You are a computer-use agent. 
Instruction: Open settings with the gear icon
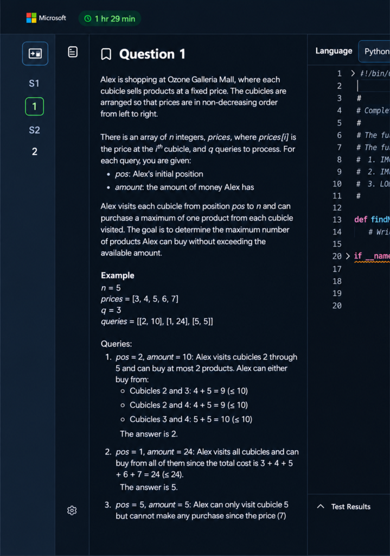point(72,510)
